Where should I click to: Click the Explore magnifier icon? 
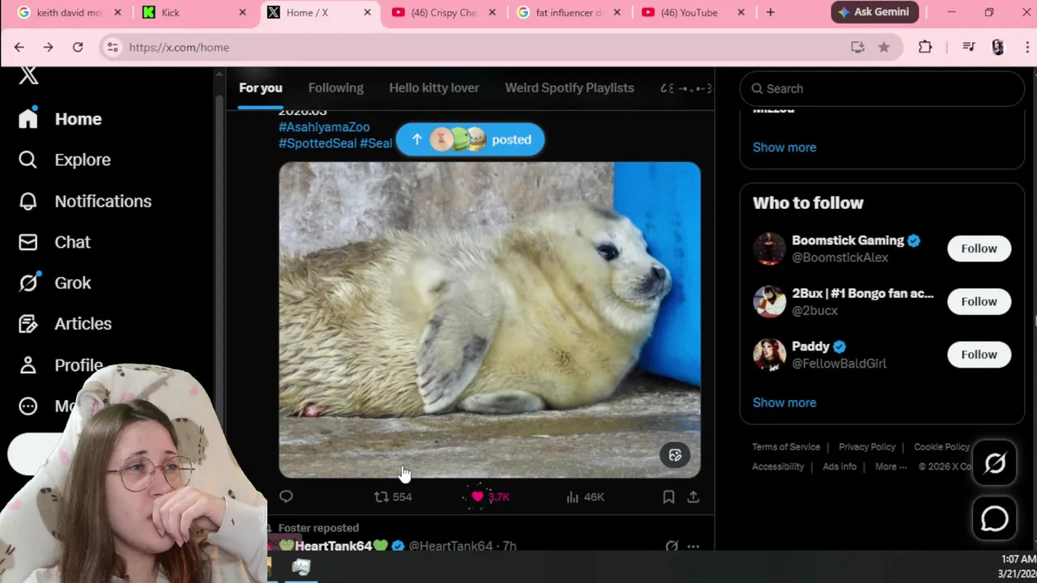click(x=28, y=160)
